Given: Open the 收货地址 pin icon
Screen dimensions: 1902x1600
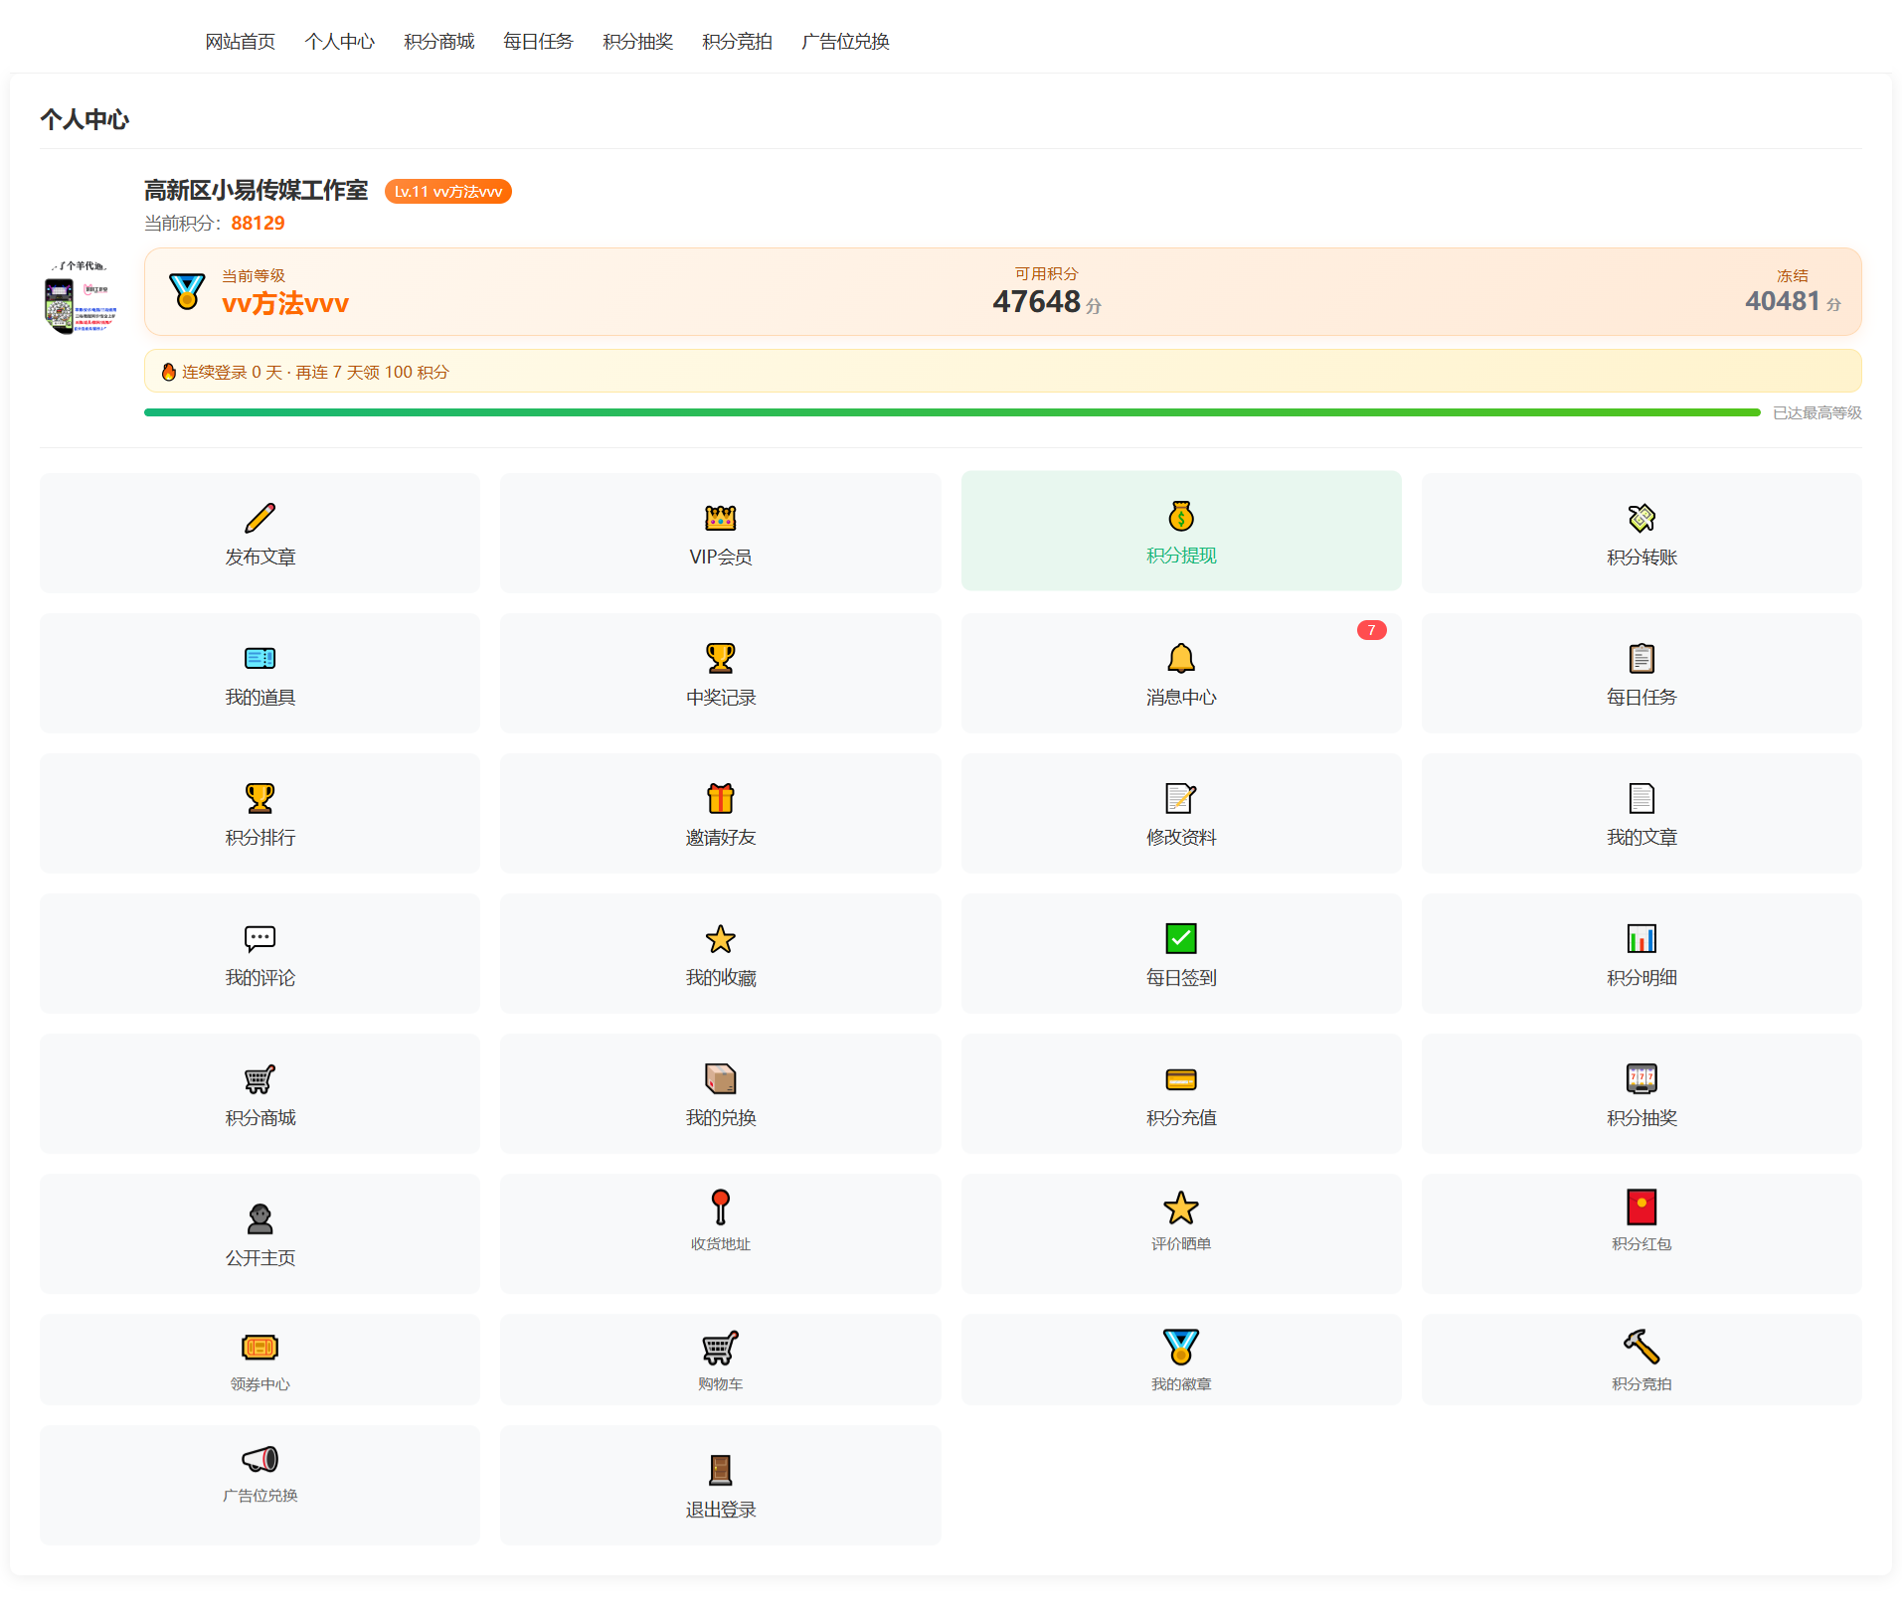Looking at the screenshot, I should tap(721, 1206).
